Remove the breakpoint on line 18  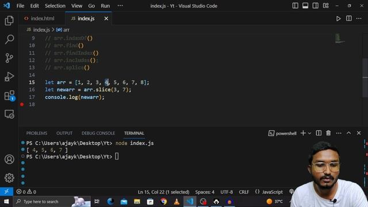pos(22,105)
